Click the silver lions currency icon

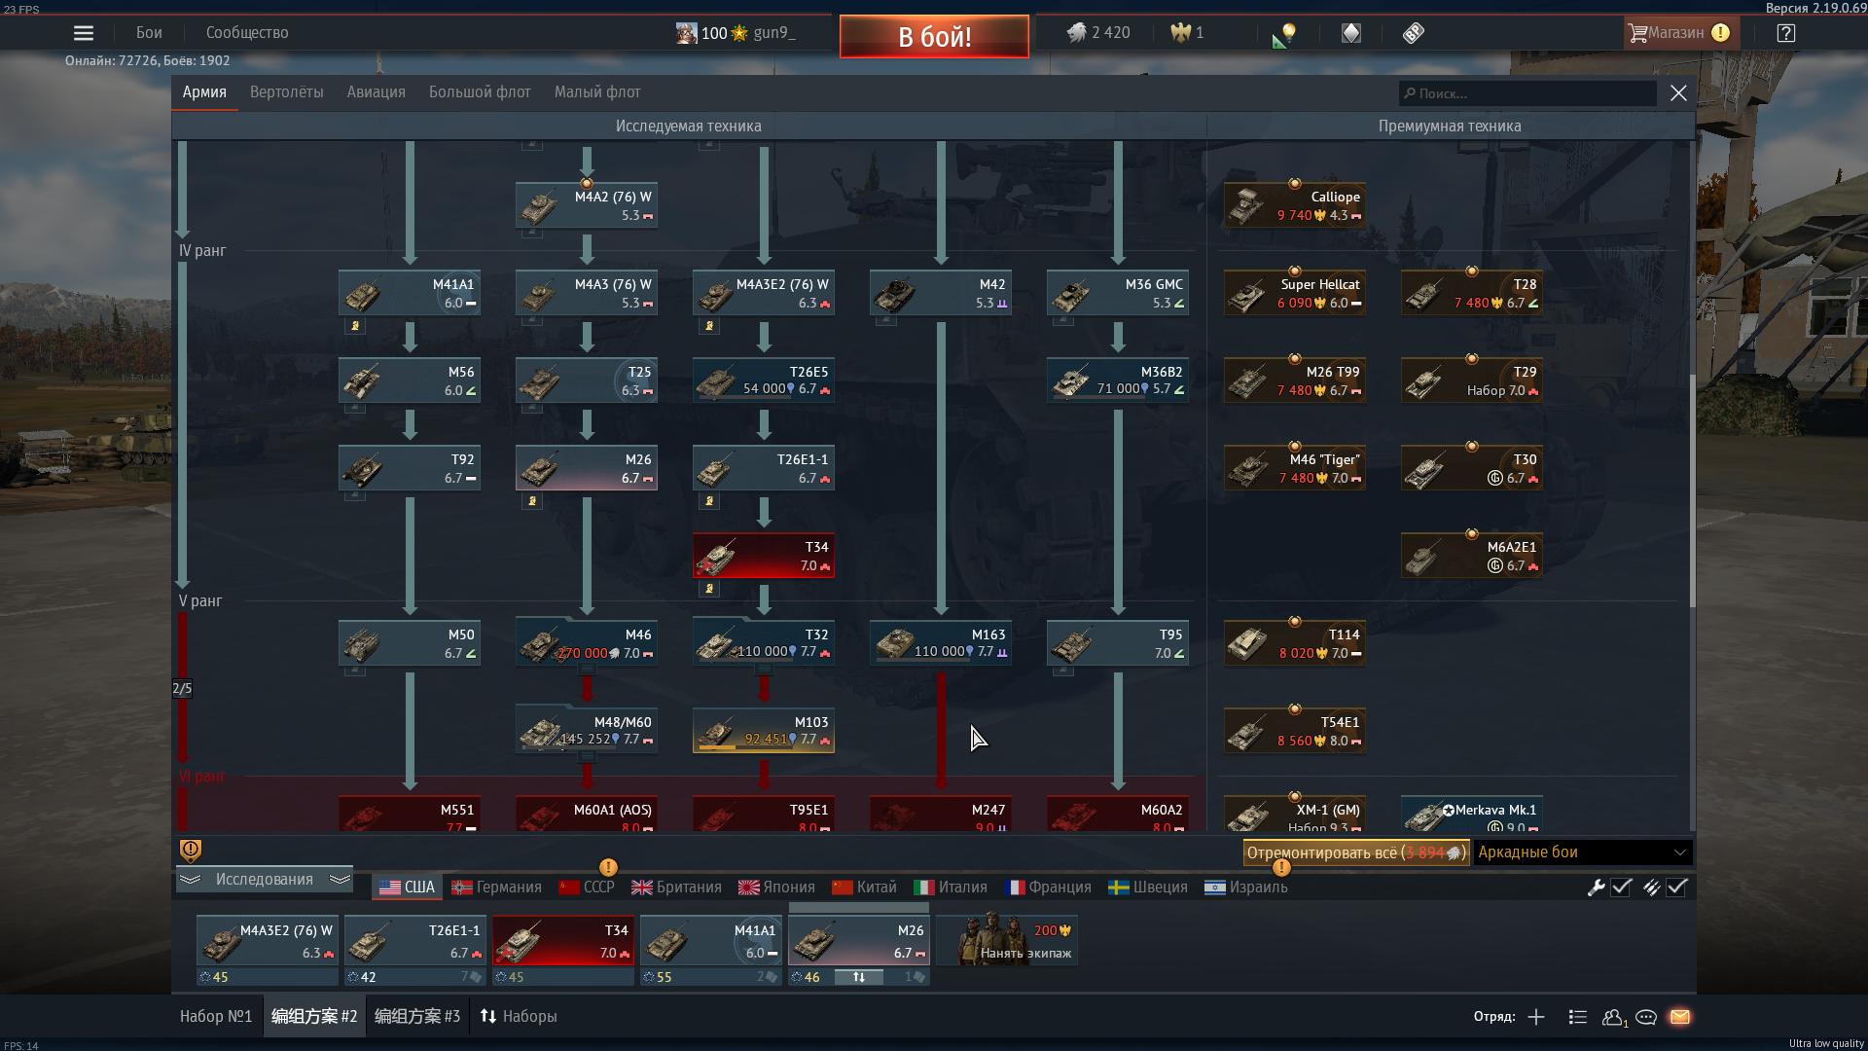[1077, 33]
